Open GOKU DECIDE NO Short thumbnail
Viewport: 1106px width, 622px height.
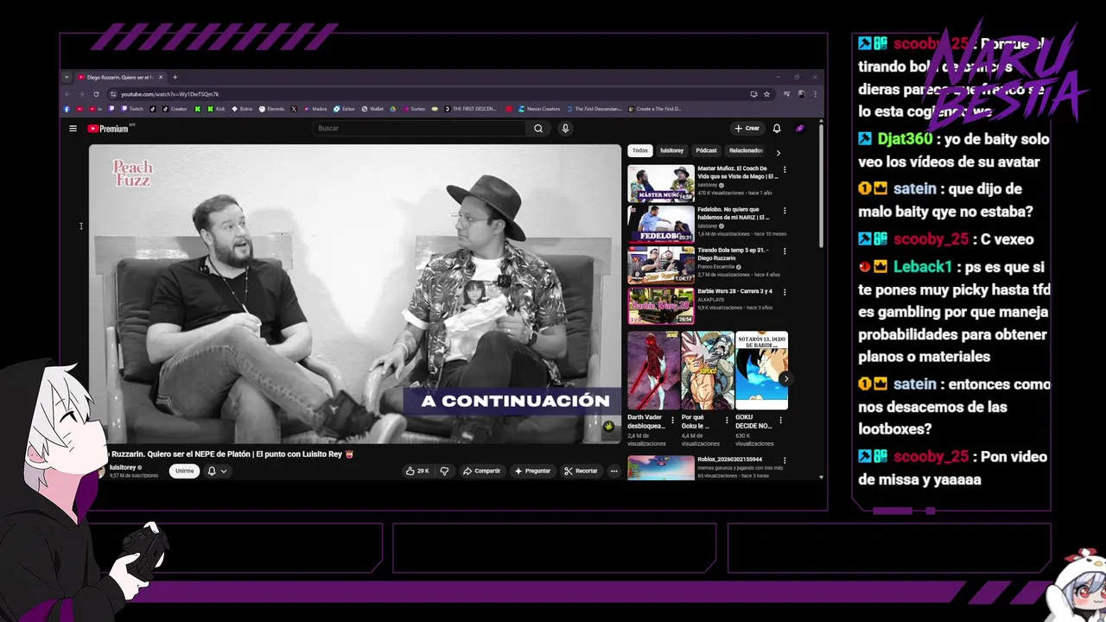(x=761, y=370)
